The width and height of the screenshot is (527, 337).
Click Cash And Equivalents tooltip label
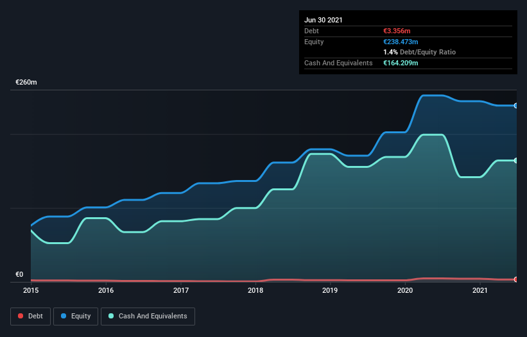click(x=338, y=63)
